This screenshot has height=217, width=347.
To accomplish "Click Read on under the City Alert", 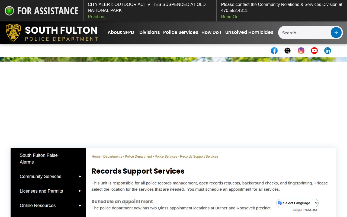I will click(x=98, y=17).
